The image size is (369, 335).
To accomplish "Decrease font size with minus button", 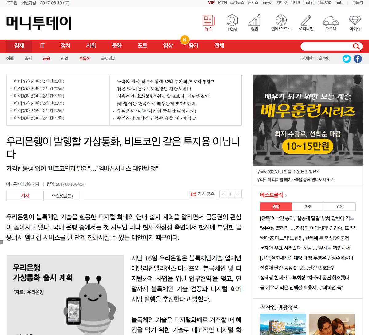I will pyautogui.click(x=238, y=194).
